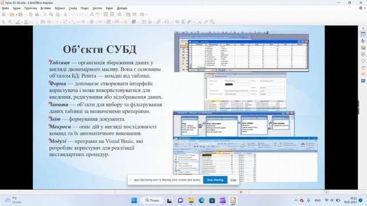Open the Засоби tools menu
This screenshot has width=367, height=206.
click(97, 8)
